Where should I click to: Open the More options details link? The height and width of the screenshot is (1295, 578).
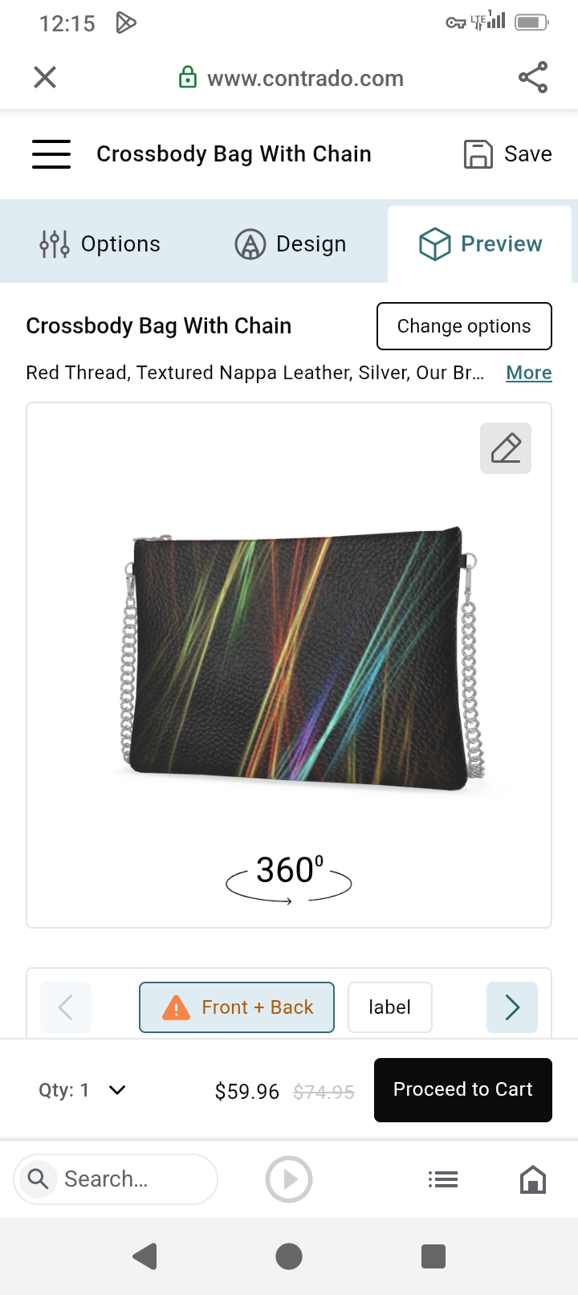[529, 373]
